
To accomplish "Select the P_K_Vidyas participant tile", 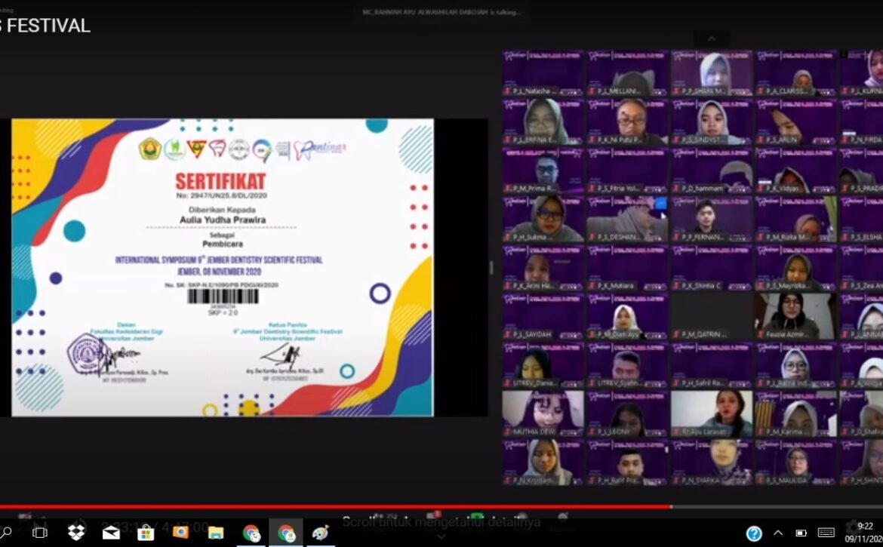I will point(796,171).
